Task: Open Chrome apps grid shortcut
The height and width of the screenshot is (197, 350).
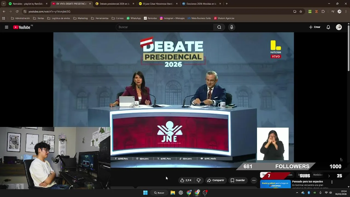Action: coord(4,18)
